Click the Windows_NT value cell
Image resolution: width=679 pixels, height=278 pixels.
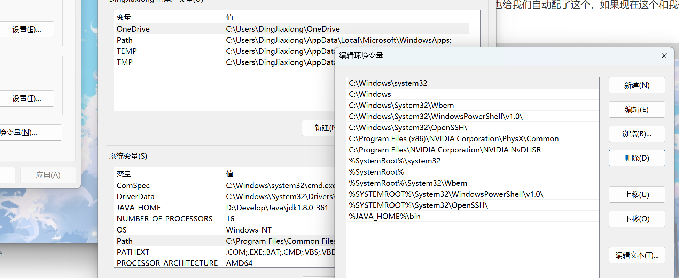pyautogui.click(x=249, y=230)
